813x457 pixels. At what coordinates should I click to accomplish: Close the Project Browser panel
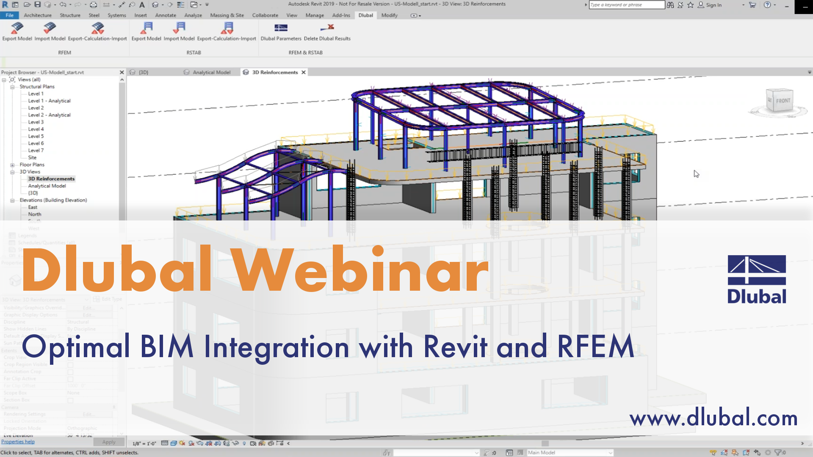(x=122, y=72)
